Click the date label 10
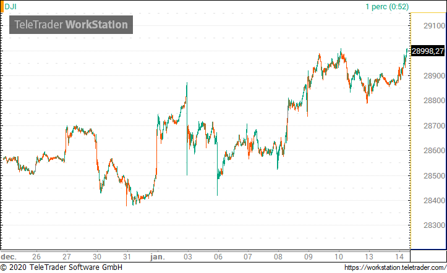The width and height of the screenshot is (447, 273). (x=338, y=257)
